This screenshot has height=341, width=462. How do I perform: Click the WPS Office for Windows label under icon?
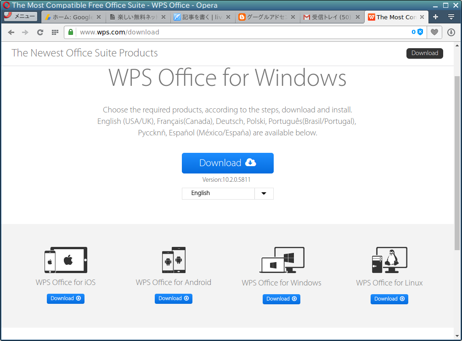coord(282,283)
